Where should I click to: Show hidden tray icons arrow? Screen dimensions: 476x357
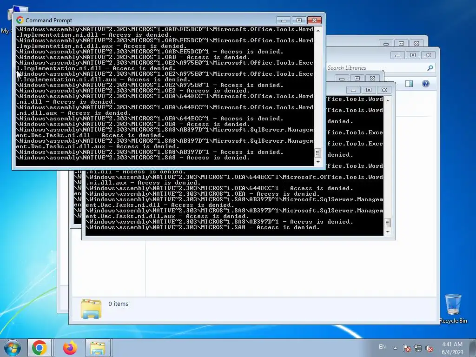coord(395,348)
